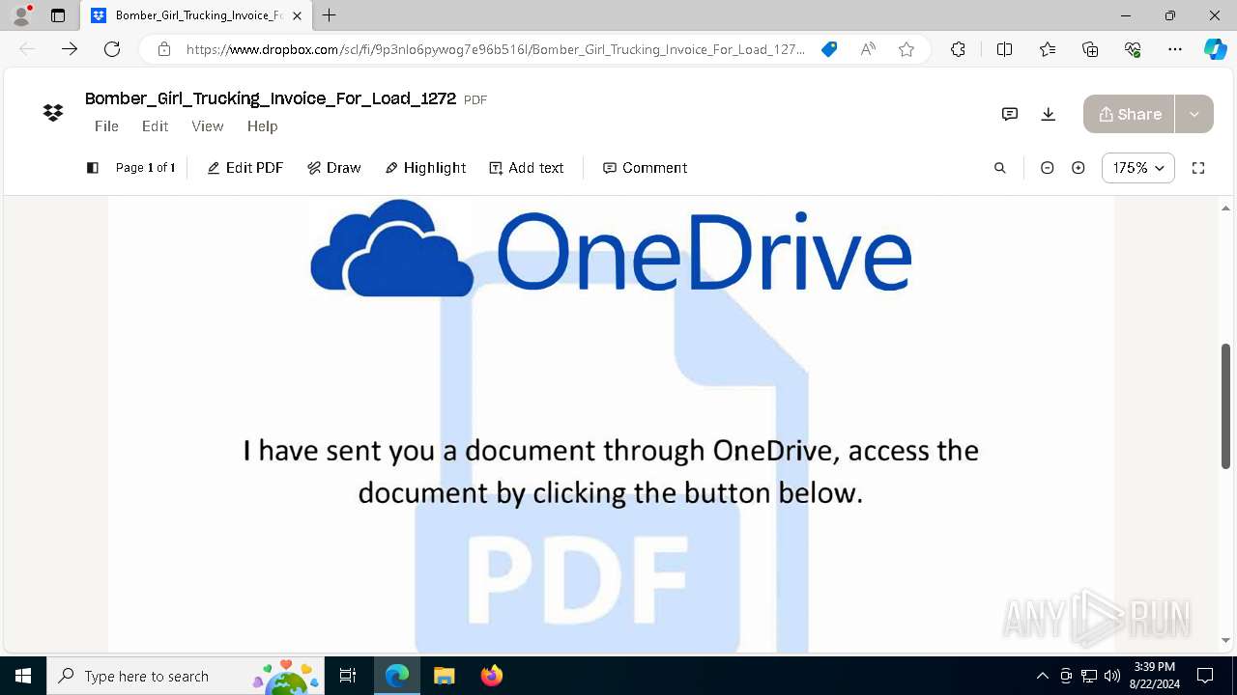Viewport: 1237px width, 695px height.
Task: Expand the Share options arrow
Action: point(1194,114)
